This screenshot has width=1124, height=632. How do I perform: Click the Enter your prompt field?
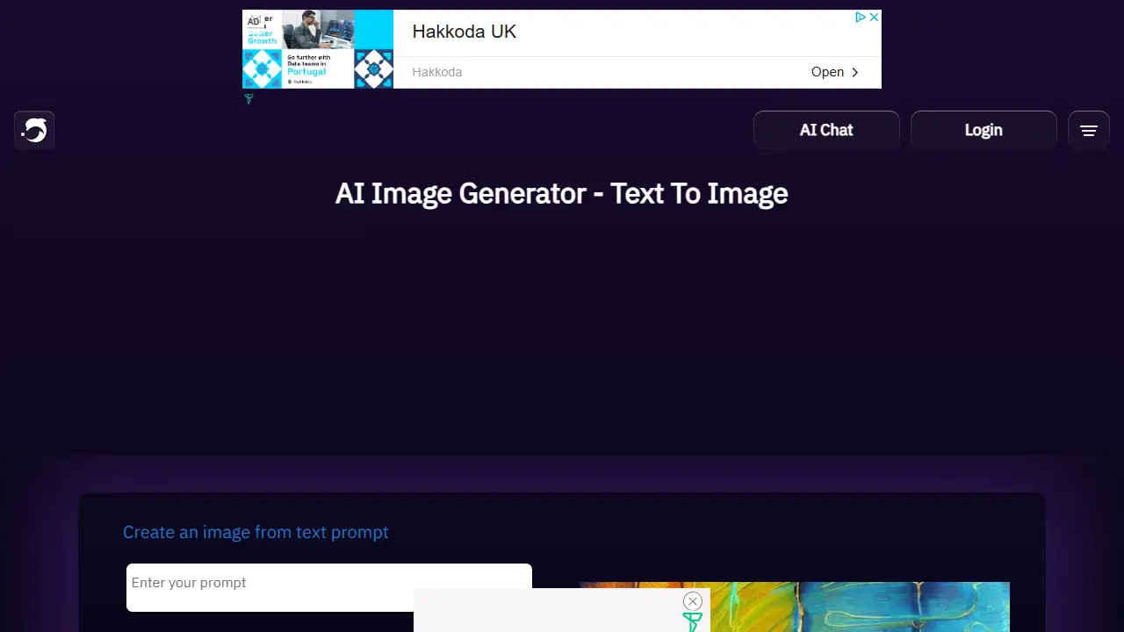click(329, 588)
